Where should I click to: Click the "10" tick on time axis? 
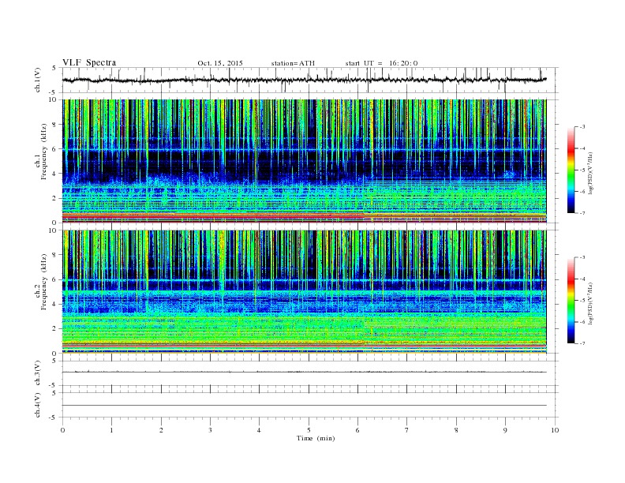click(555, 430)
